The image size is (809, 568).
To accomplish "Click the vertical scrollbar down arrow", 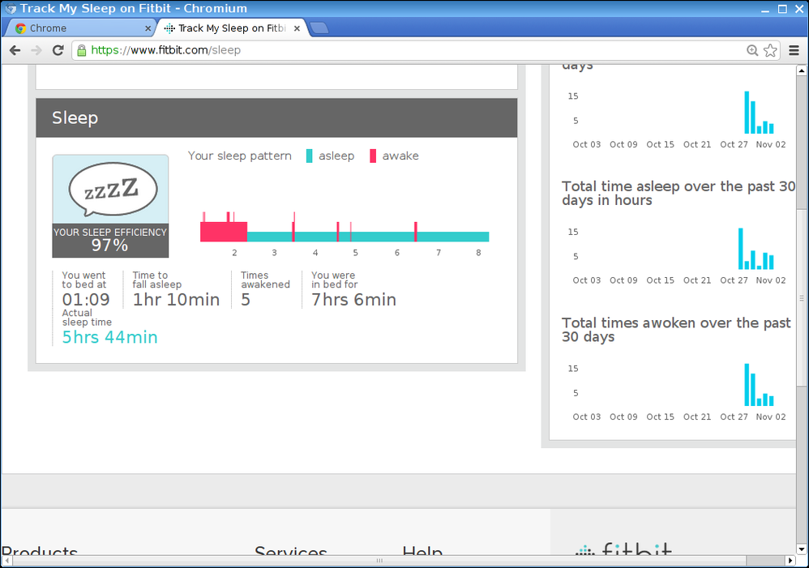I will coord(802,549).
